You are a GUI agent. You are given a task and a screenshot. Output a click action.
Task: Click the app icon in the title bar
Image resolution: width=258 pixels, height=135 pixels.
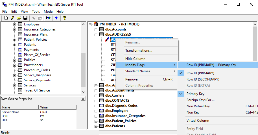(x=5, y=4)
